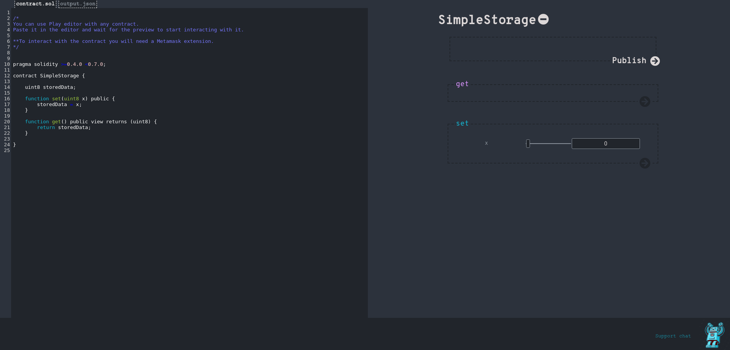730x350 pixels.
Task: Click the return storedData code line
Action: (x=64, y=128)
